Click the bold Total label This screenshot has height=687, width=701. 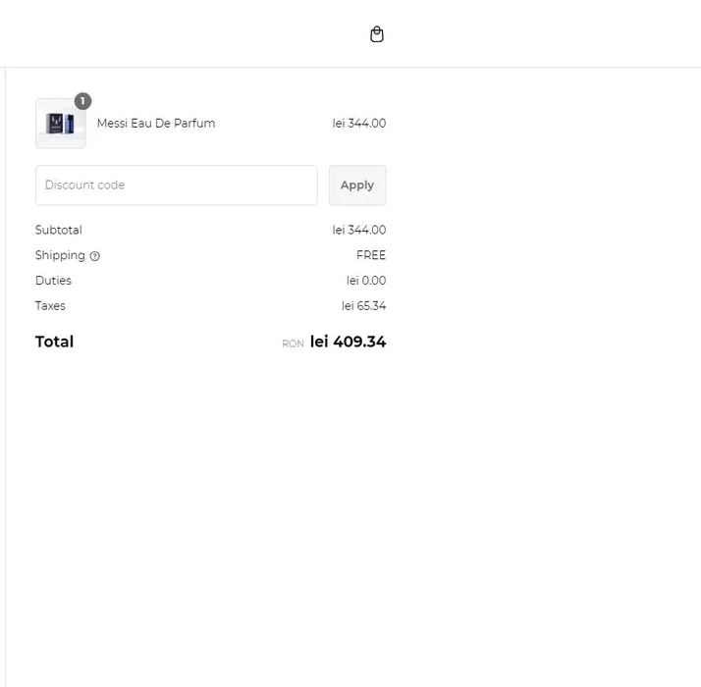55,342
